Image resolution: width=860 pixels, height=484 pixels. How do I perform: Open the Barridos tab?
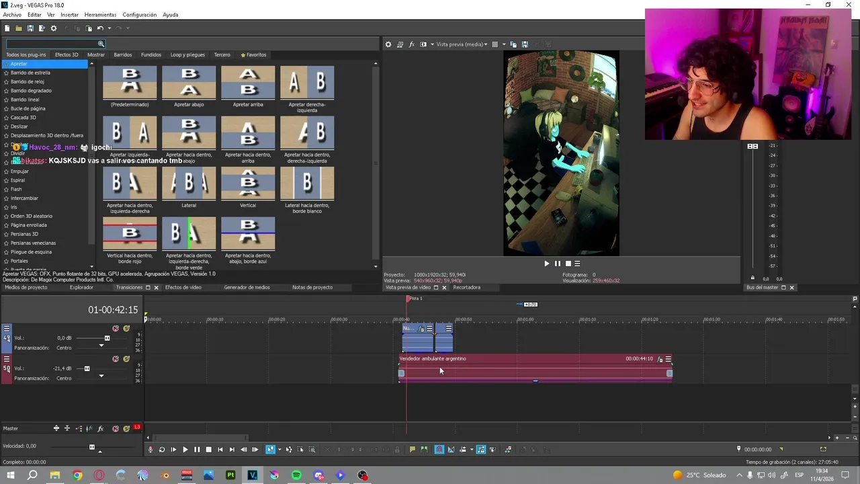(123, 54)
